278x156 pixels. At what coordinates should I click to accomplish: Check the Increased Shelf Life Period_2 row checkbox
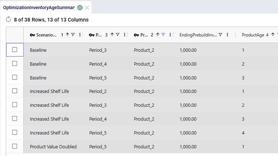click(15, 91)
